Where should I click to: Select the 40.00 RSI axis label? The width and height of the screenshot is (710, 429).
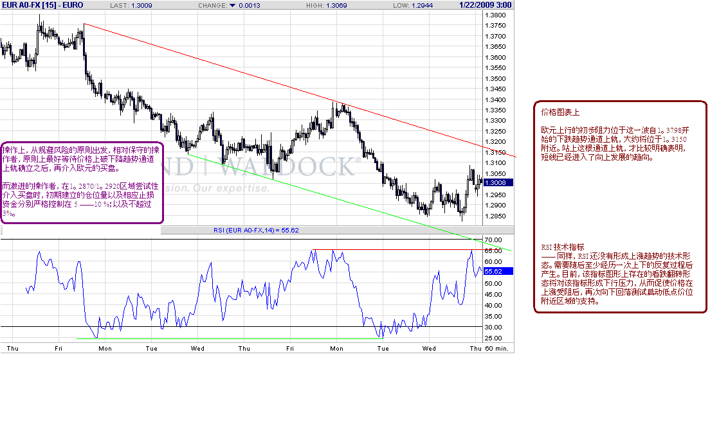[x=493, y=305]
